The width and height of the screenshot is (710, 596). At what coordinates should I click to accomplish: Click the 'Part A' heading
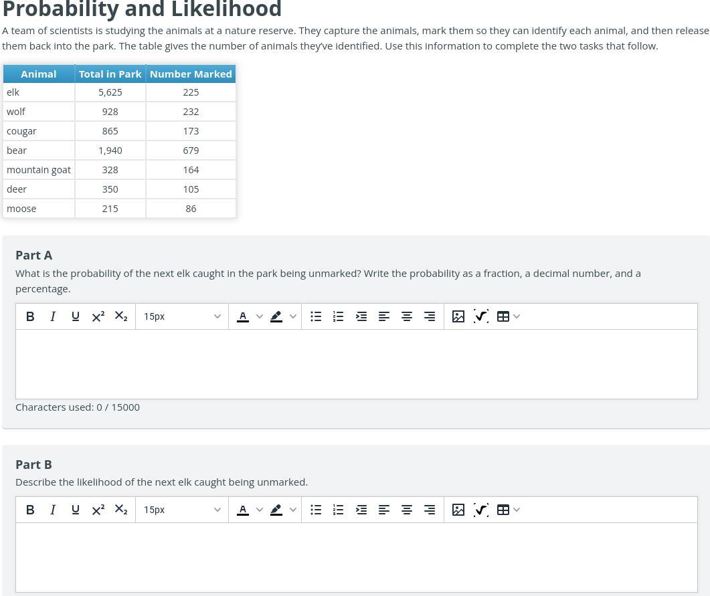coord(34,256)
